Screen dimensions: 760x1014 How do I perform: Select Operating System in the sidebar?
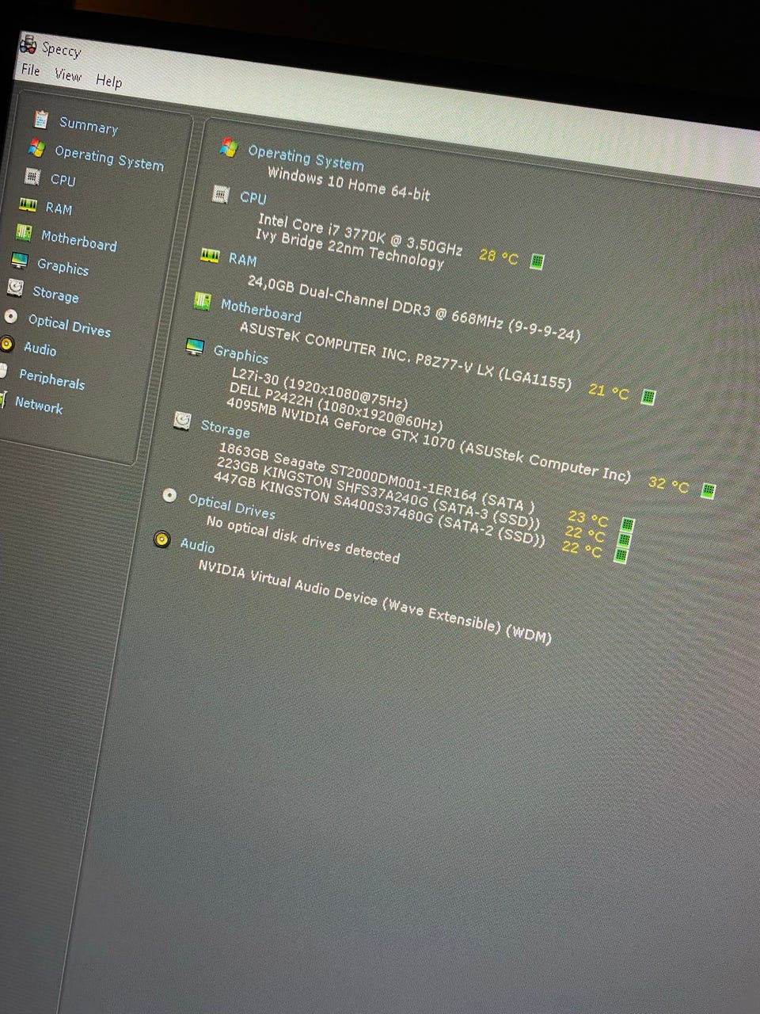[109, 158]
